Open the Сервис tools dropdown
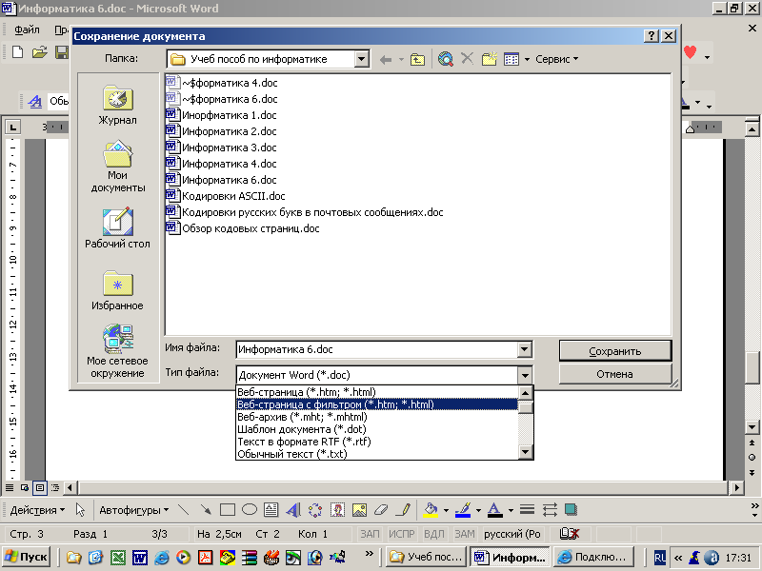 point(556,59)
